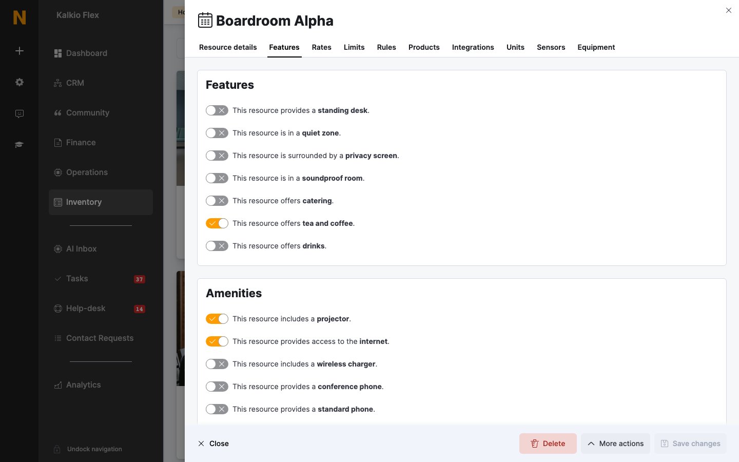
Task: Click the CRM hierarchy icon
Action: [x=58, y=83]
